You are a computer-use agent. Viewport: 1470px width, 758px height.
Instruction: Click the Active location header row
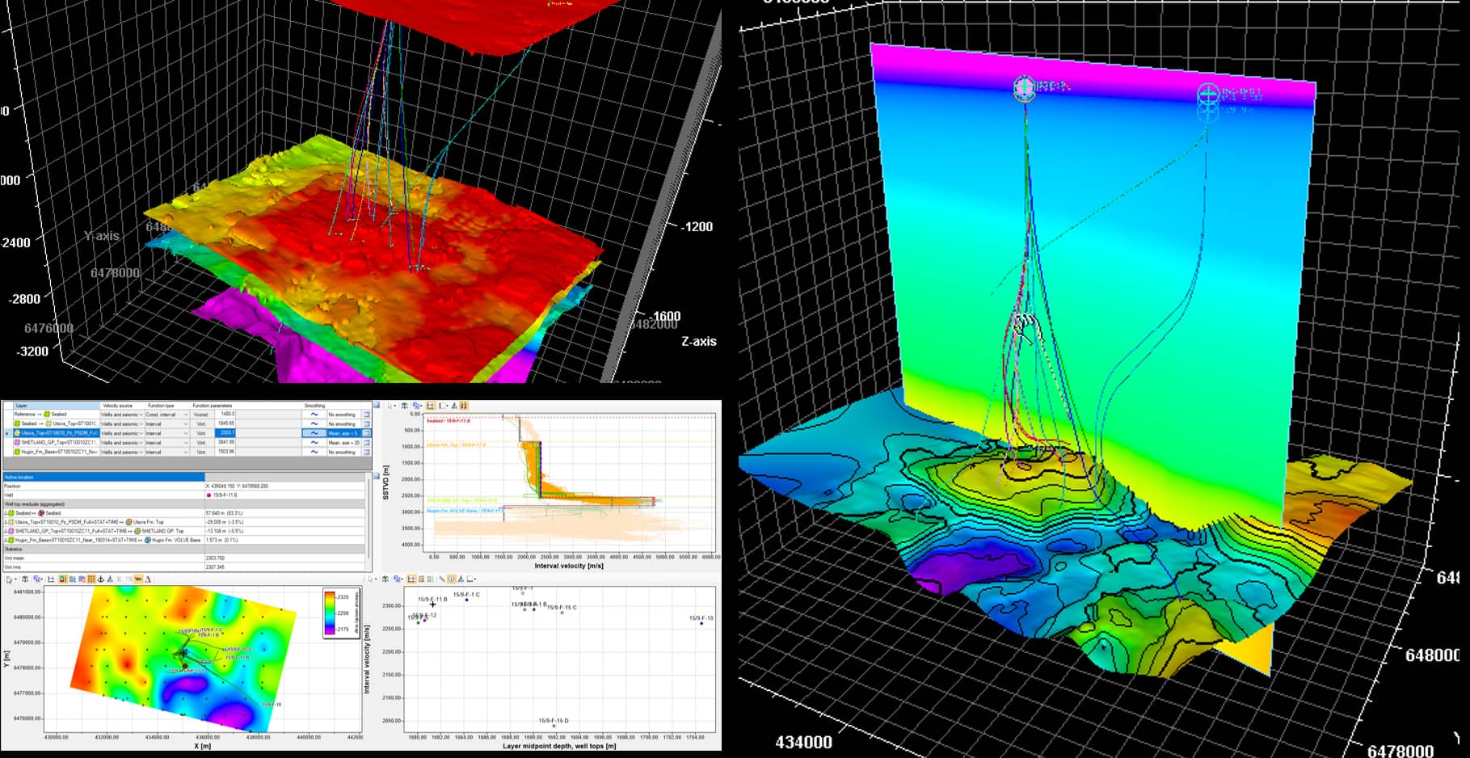184,477
